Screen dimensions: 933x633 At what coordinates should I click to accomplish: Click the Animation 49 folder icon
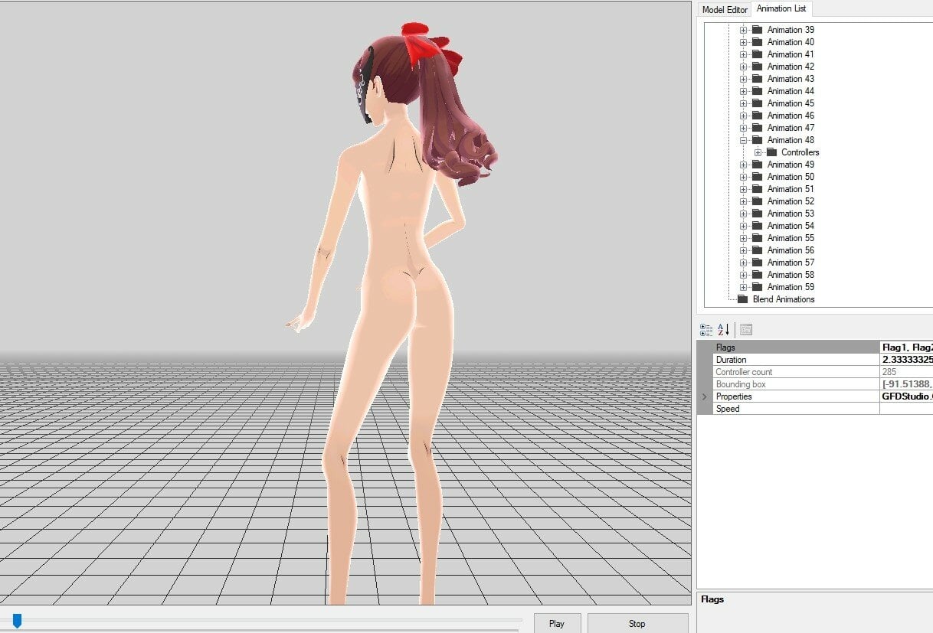point(757,165)
